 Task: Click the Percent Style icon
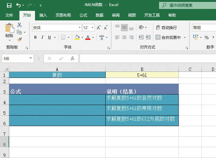[x=206, y=37]
